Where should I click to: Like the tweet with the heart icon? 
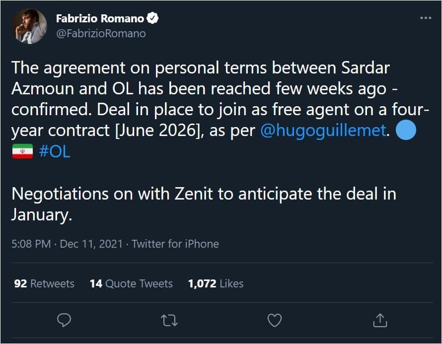coord(275,320)
